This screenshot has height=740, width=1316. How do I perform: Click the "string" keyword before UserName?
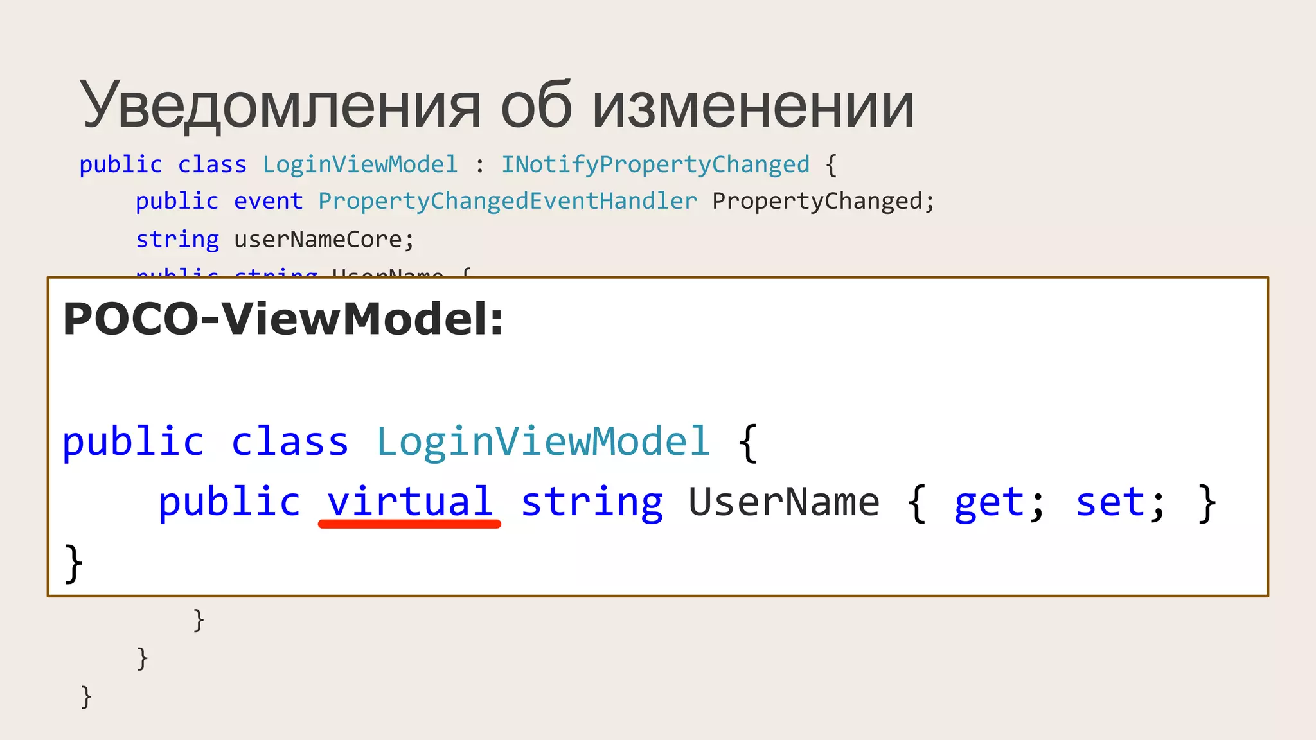pyautogui.click(x=592, y=503)
